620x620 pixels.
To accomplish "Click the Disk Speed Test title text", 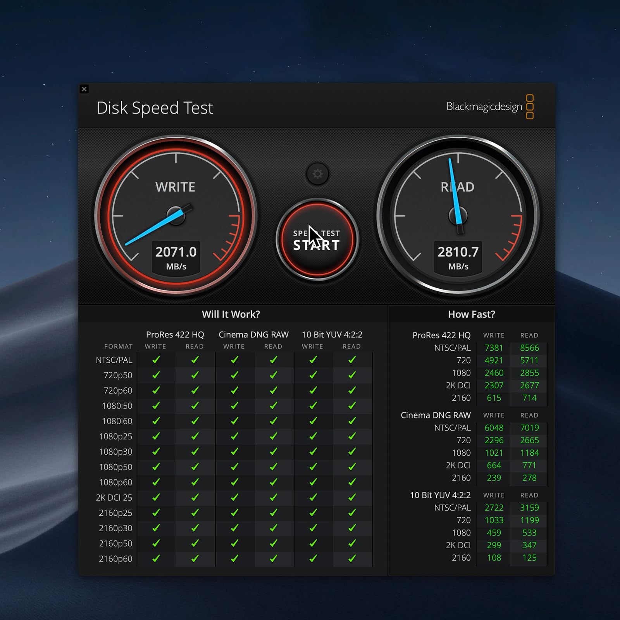I will (155, 108).
